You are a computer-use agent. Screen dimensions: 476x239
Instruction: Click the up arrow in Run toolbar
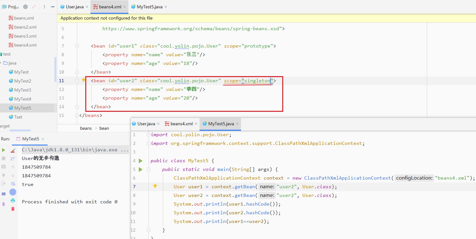[13, 167]
